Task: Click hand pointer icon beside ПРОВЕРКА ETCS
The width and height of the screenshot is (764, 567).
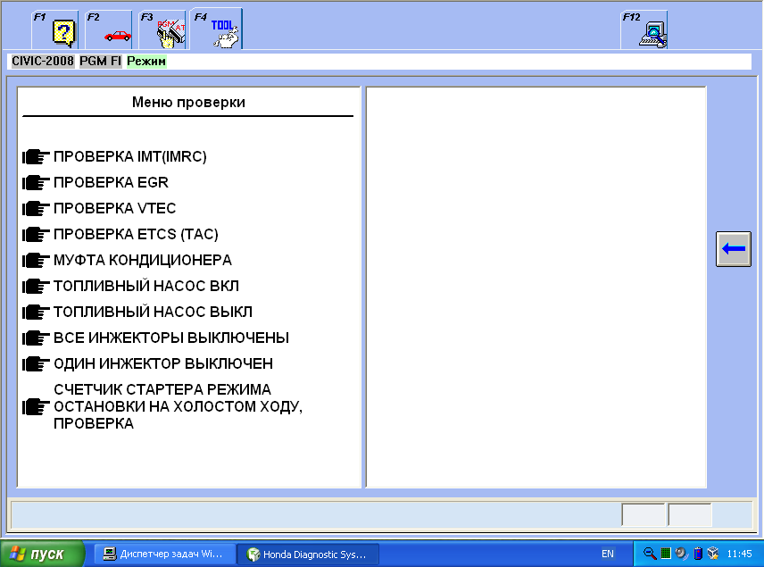Action: (36, 235)
